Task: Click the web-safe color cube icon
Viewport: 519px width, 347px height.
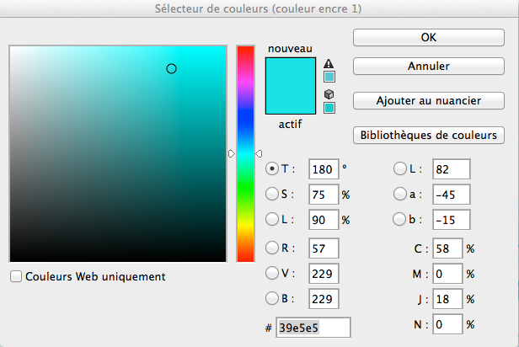Action: (329, 94)
